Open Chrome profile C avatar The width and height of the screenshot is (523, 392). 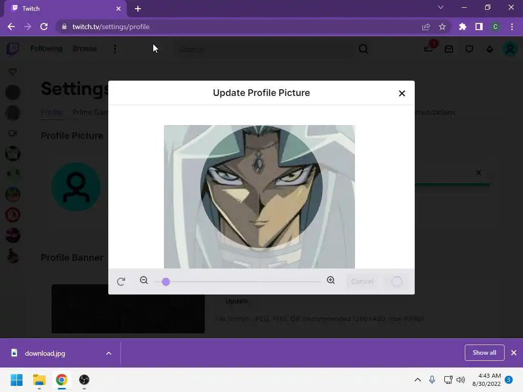tap(495, 27)
